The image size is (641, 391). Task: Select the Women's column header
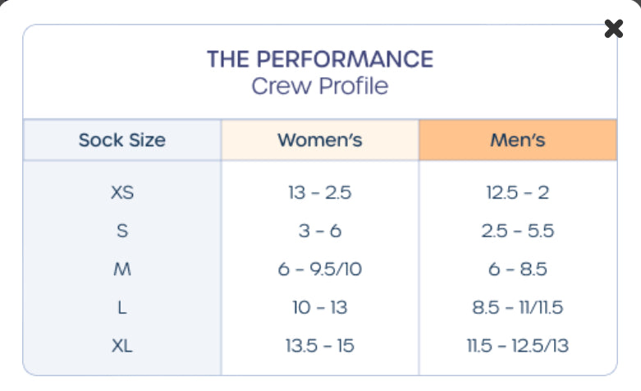click(319, 140)
